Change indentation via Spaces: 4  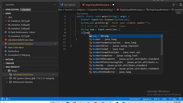coord(147,99)
